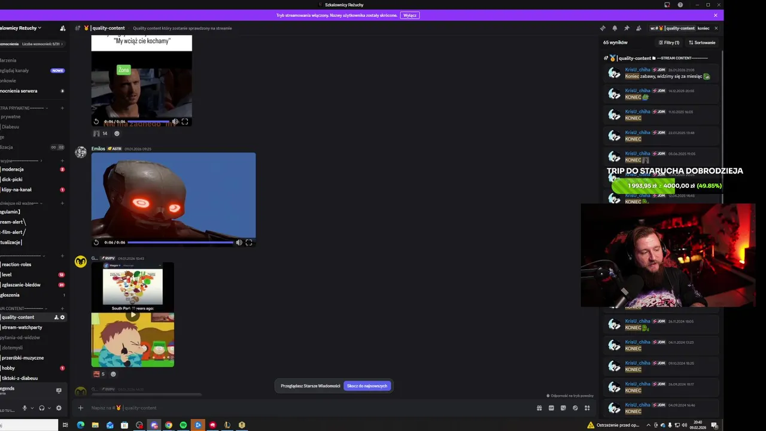Toggle microphone mute in user panel
Image resolution: width=766 pixels, height=431 pixels.
(x=25, y=408)
